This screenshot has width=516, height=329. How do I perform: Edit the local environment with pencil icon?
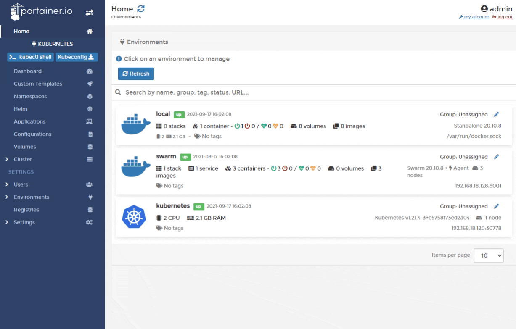pos(497,114)
